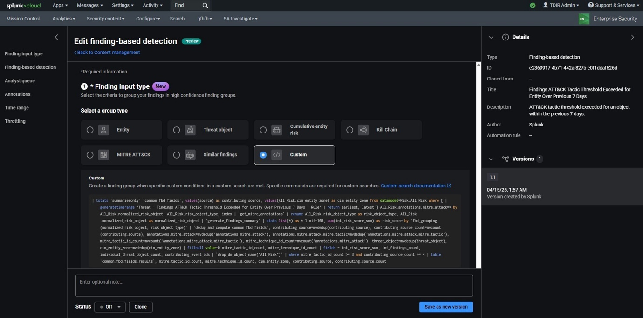Open Mission Control tab
Image resolution: width=643 pixels, height=318 pixels.
click(x=23, y=19)
